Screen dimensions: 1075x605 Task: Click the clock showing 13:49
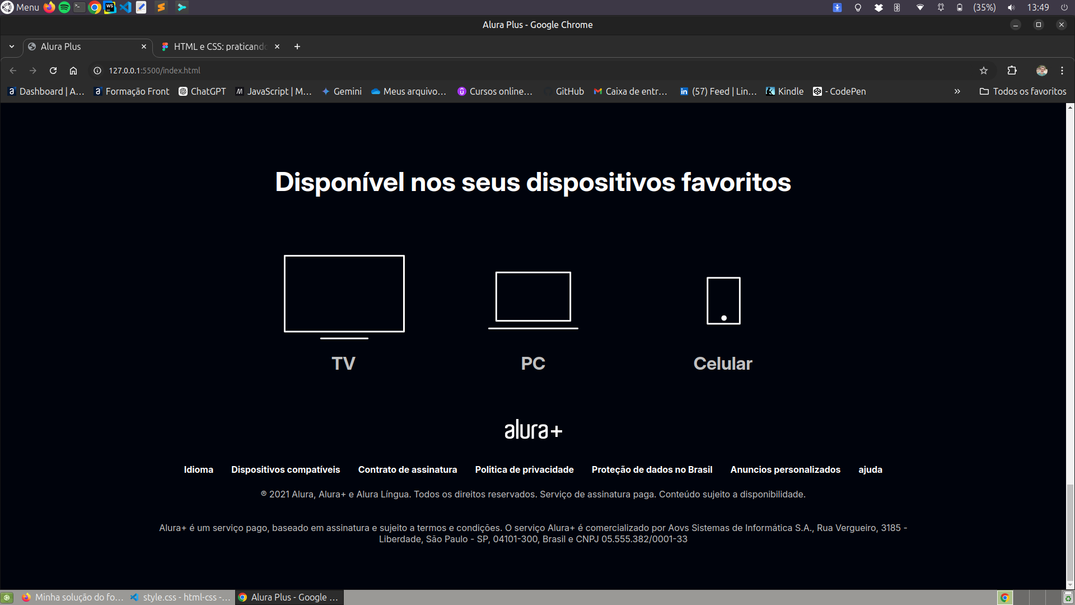tap(1038, 7)
